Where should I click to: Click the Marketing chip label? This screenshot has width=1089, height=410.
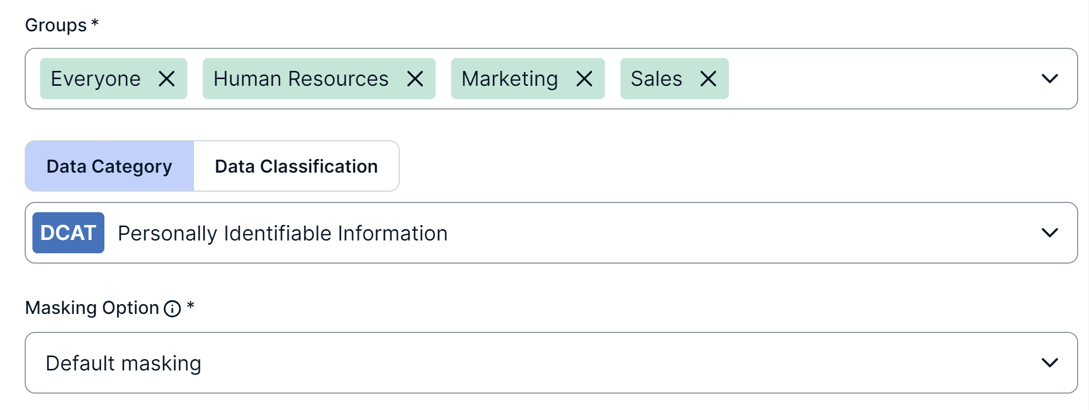[509, 79]
